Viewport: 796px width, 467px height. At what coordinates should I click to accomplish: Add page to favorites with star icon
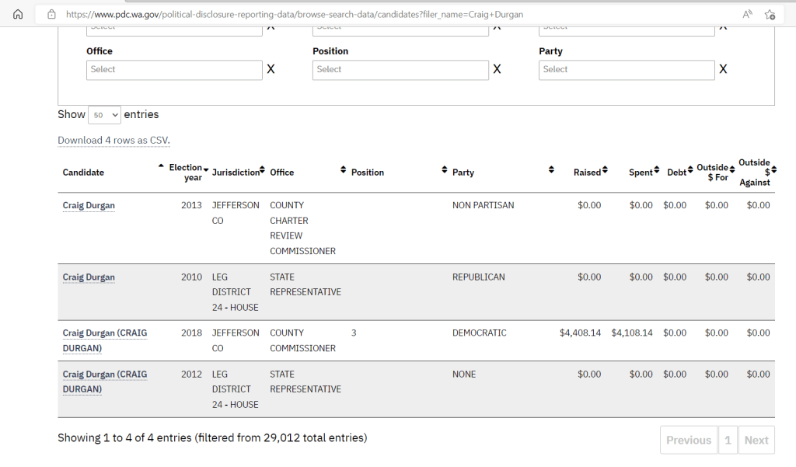tap(769, 14)
